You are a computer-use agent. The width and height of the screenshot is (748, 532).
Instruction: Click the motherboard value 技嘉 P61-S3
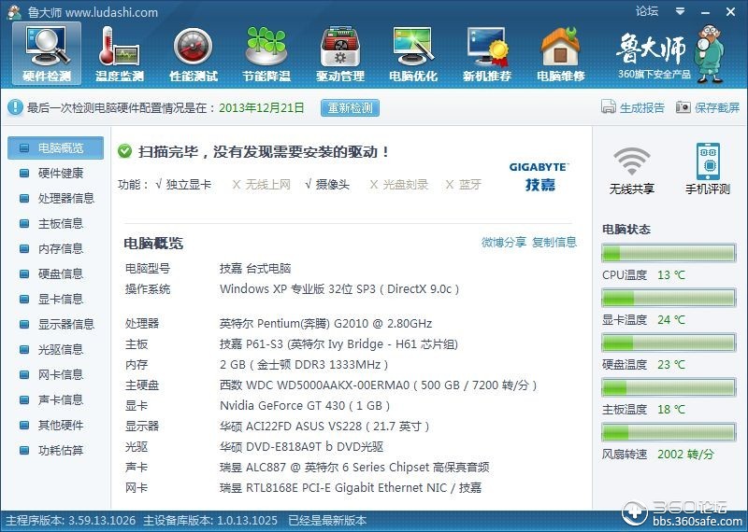pyautogui.click(x=338, y=343)
